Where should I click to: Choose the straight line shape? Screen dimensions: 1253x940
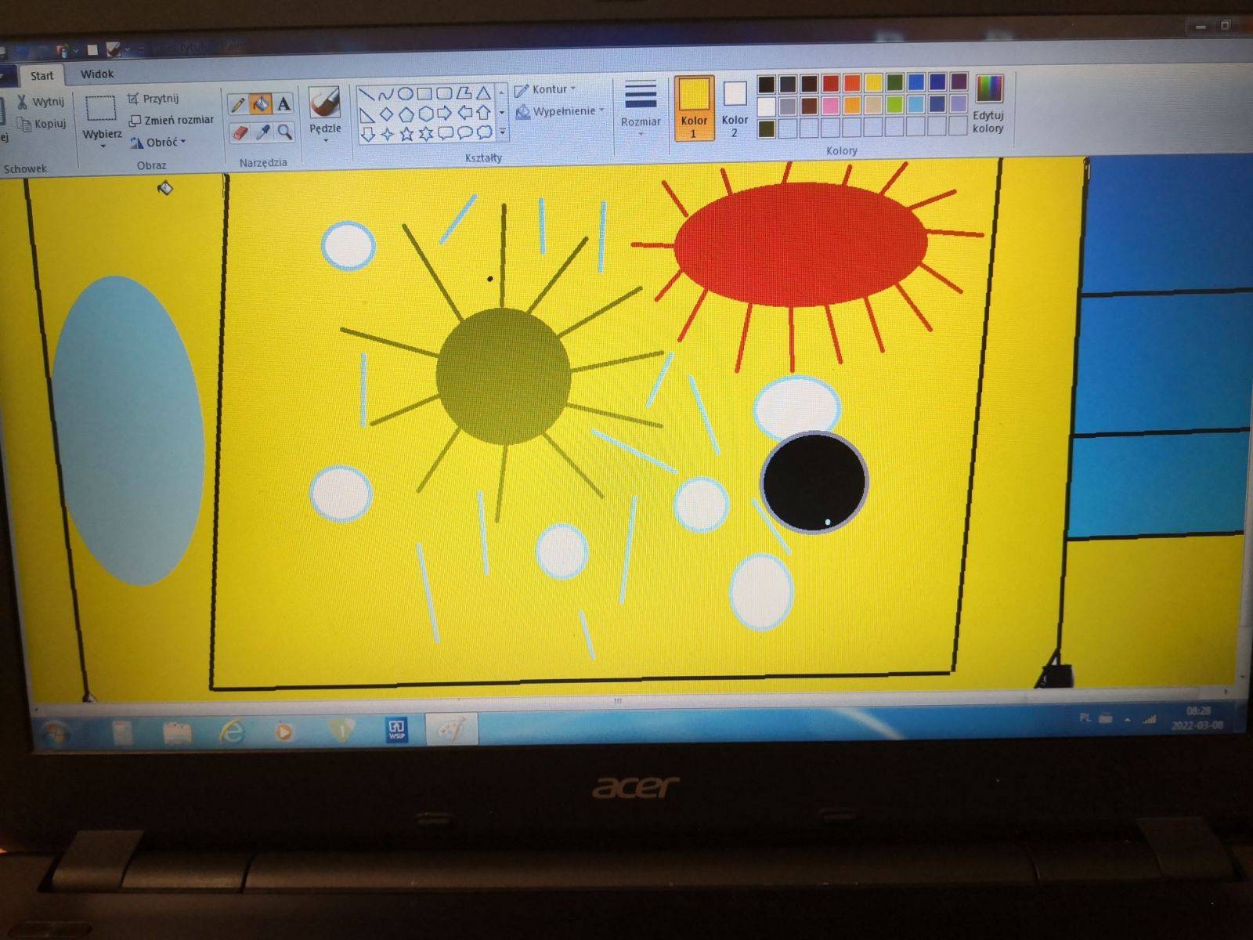pyautogui.click(x=367, y=95)
